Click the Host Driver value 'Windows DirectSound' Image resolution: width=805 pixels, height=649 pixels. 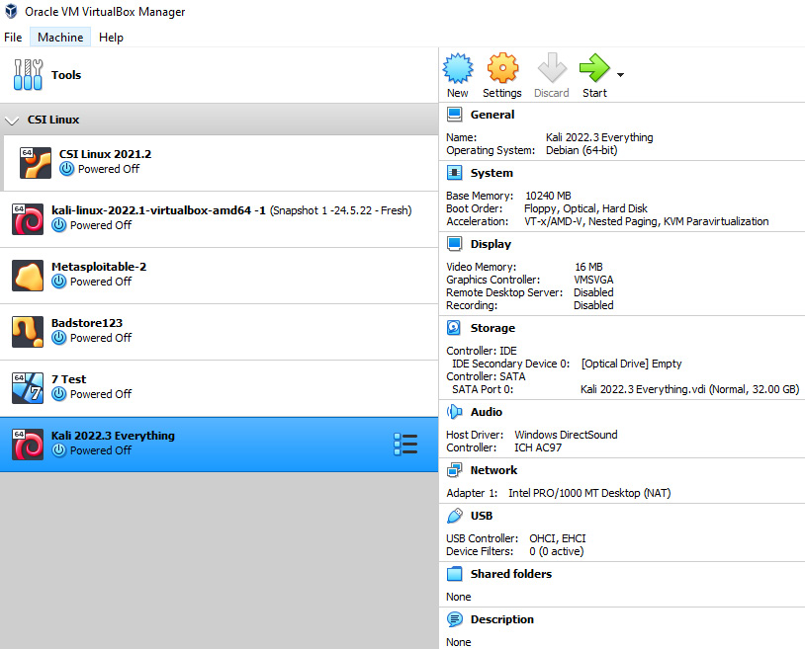point(567,435)
